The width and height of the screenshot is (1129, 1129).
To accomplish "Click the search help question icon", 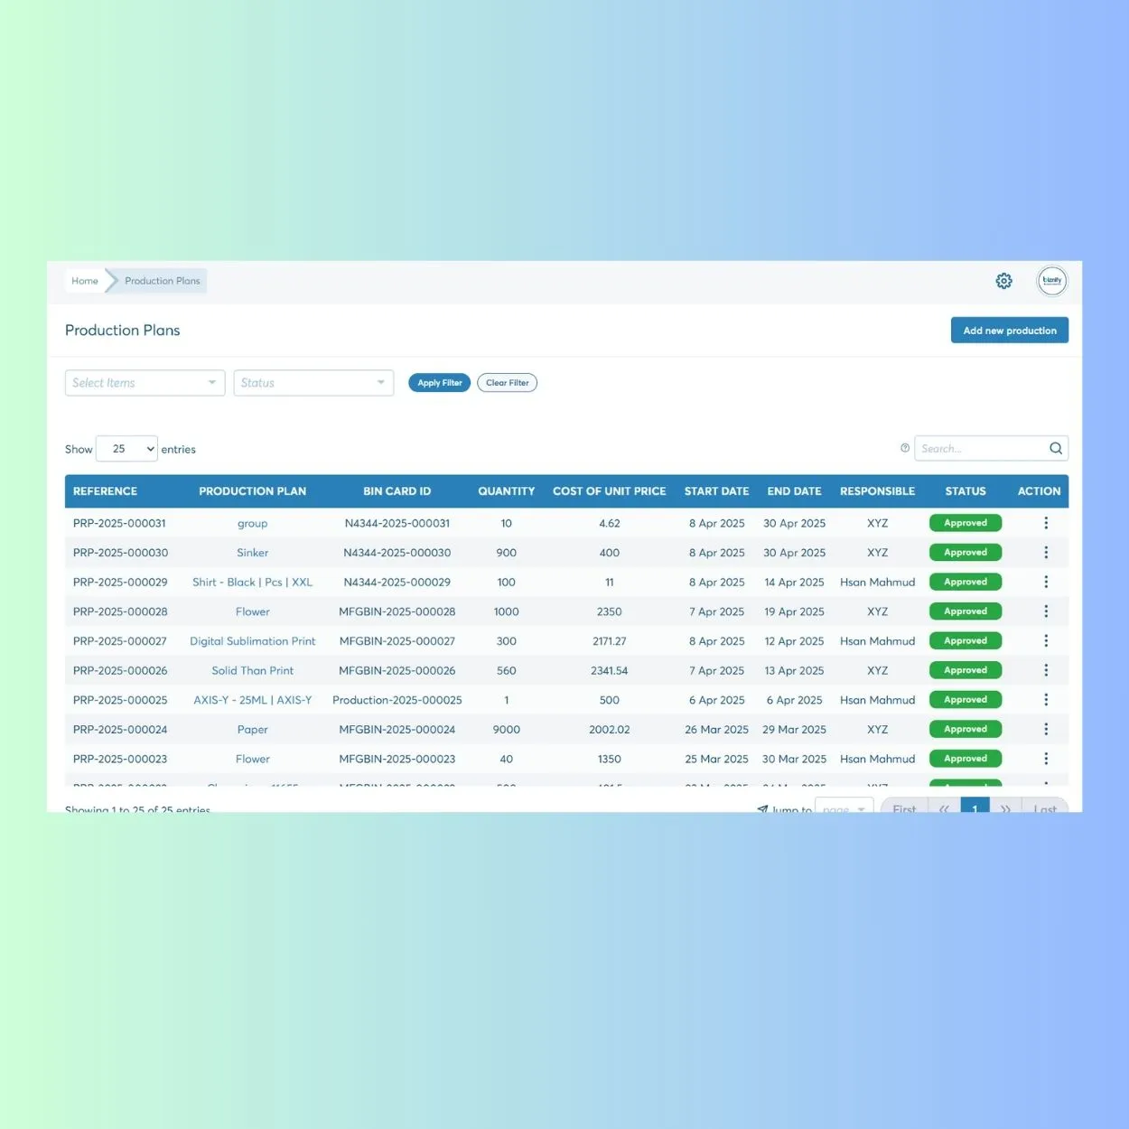I will pyautogui.click(x=905, y=448).
